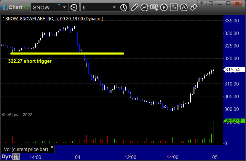Click the 330.00 price axis label
This screenshot has height=161, width=246.
pyautogui.click(x=231, y=33)
